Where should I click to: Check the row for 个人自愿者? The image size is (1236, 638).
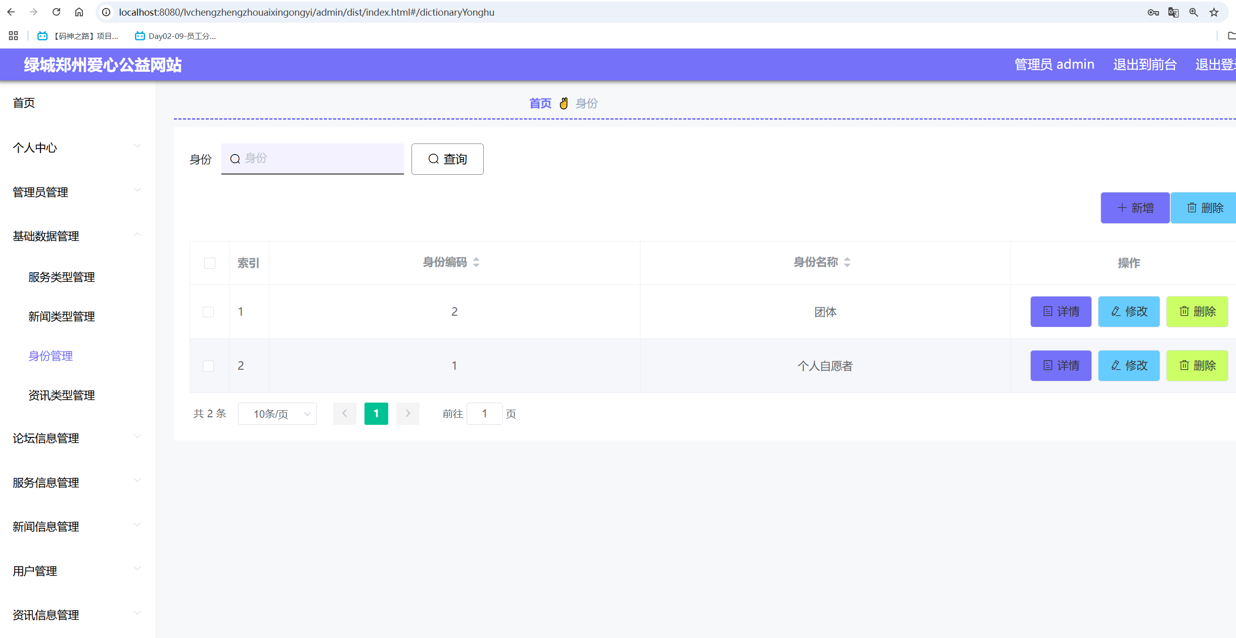click(x=208, y=366)
